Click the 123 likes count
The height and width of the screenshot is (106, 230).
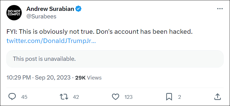(x=129, y=97)
